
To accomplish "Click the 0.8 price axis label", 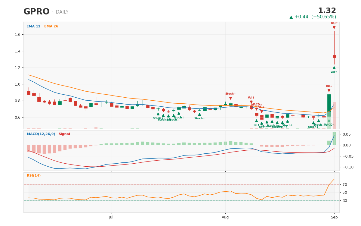I will point(17,101).
